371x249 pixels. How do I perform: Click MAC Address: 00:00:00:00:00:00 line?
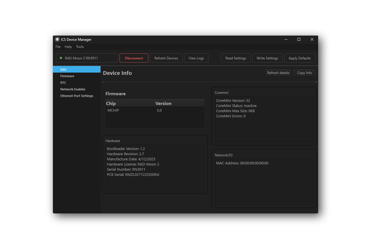242,163
